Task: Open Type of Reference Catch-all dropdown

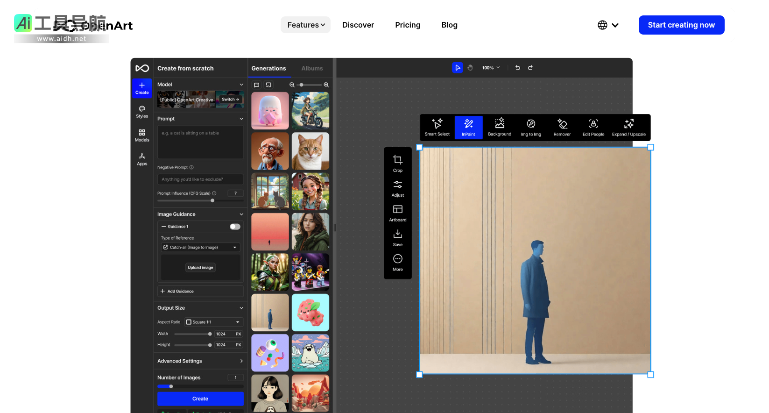Action: pos(200,247)
